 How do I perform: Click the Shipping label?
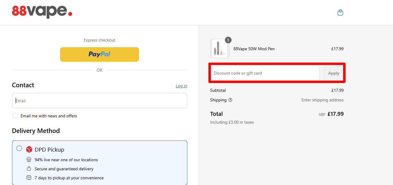coord(218,100)
